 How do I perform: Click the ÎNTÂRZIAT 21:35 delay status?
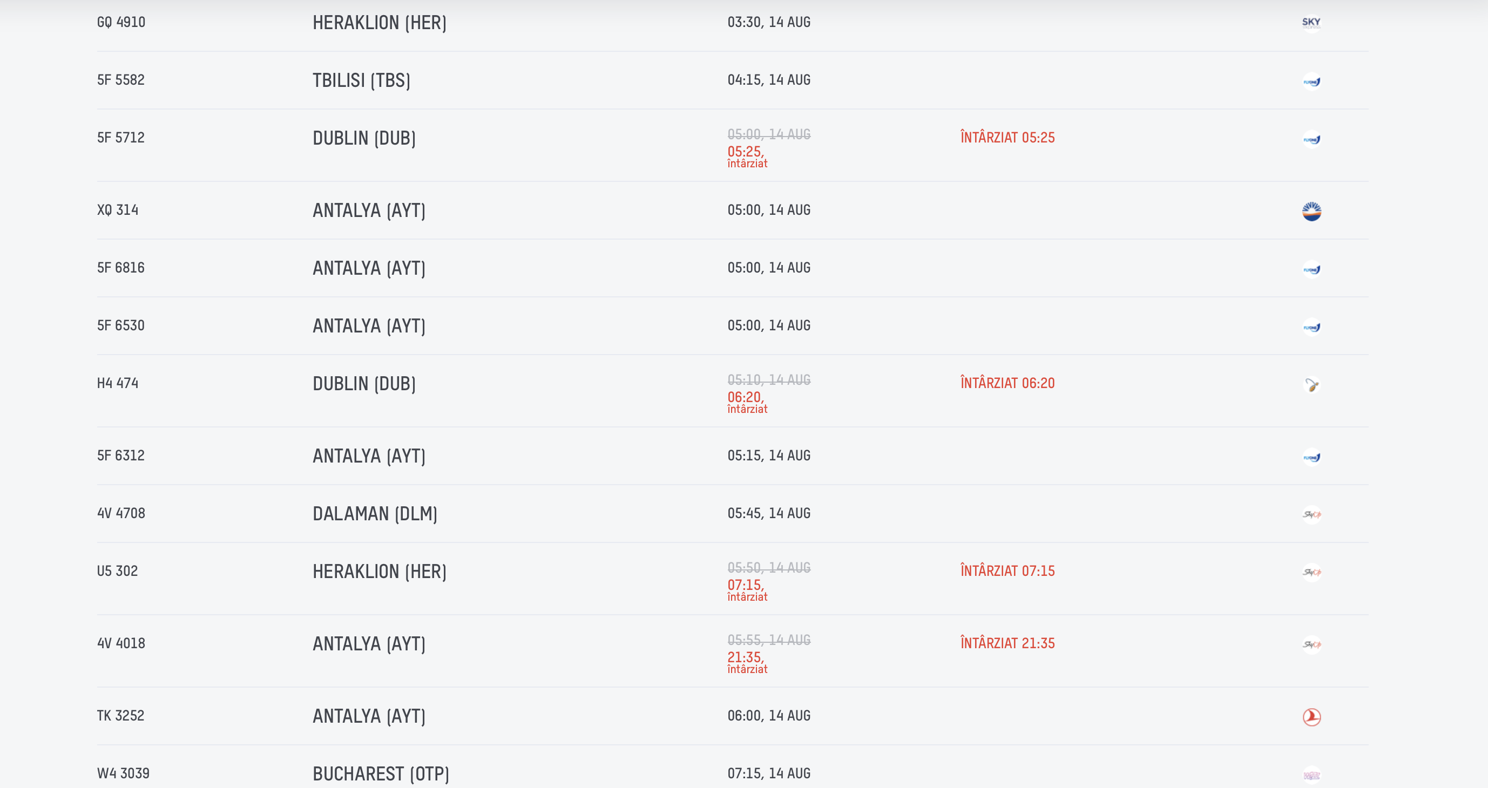pos(1007,642)
